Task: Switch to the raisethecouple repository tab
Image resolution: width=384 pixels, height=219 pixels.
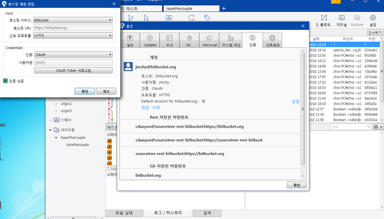Action: click(x=191, y=8)
